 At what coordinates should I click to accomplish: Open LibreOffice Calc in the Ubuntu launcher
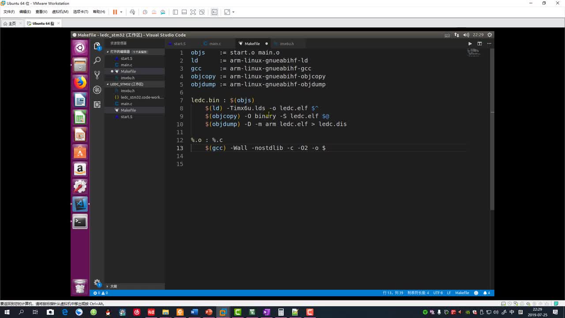click(x=80, y=117)
